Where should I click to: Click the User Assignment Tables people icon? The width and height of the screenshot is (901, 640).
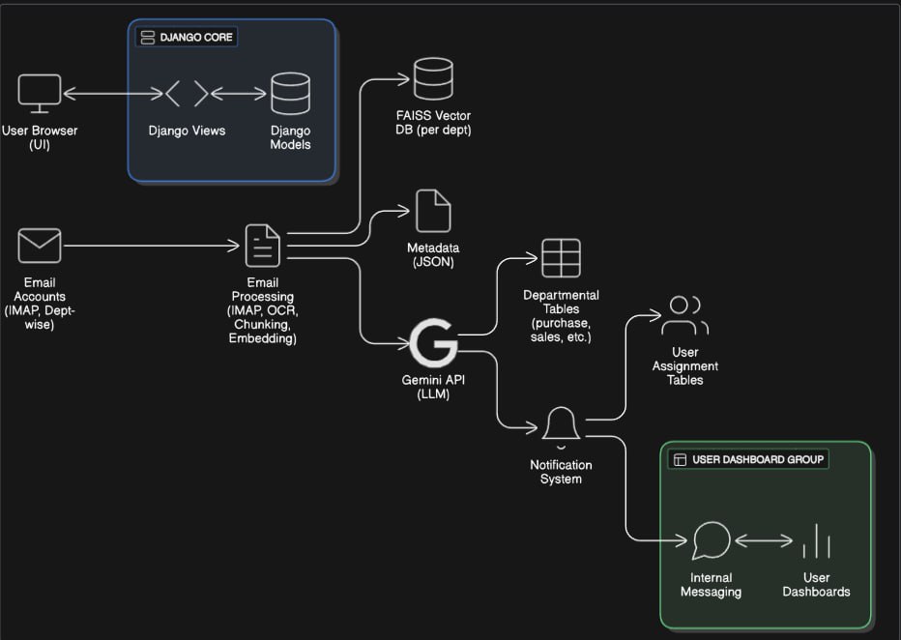tap(685, 315)
